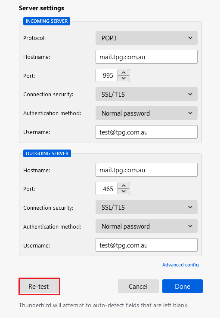Increase the outgoing port with the up arrow
Screen dimensions: 220x318
124,186
